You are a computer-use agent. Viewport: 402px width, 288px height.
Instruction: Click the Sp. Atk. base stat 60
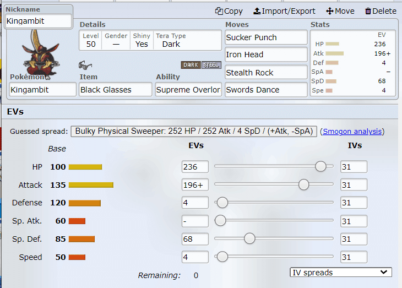click(x=61, y=221)
